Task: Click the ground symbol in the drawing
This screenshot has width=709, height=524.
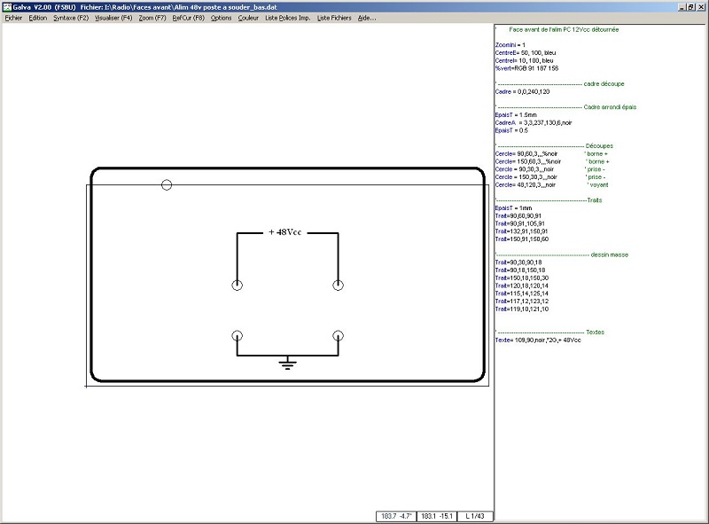Action: tap(287, 364)
